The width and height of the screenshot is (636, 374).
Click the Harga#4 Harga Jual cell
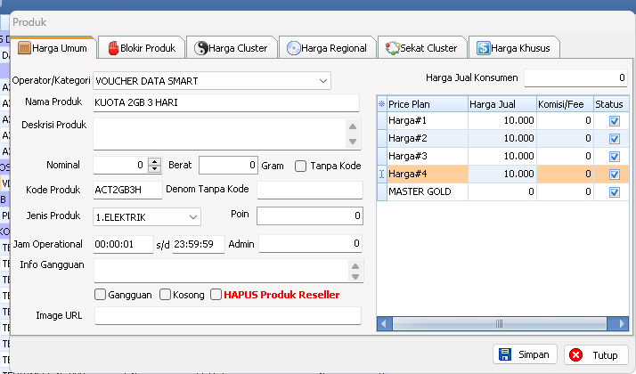tap(502, 175)
